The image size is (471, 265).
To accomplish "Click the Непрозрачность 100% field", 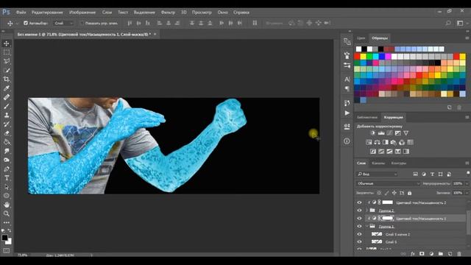I will point(458,183).
